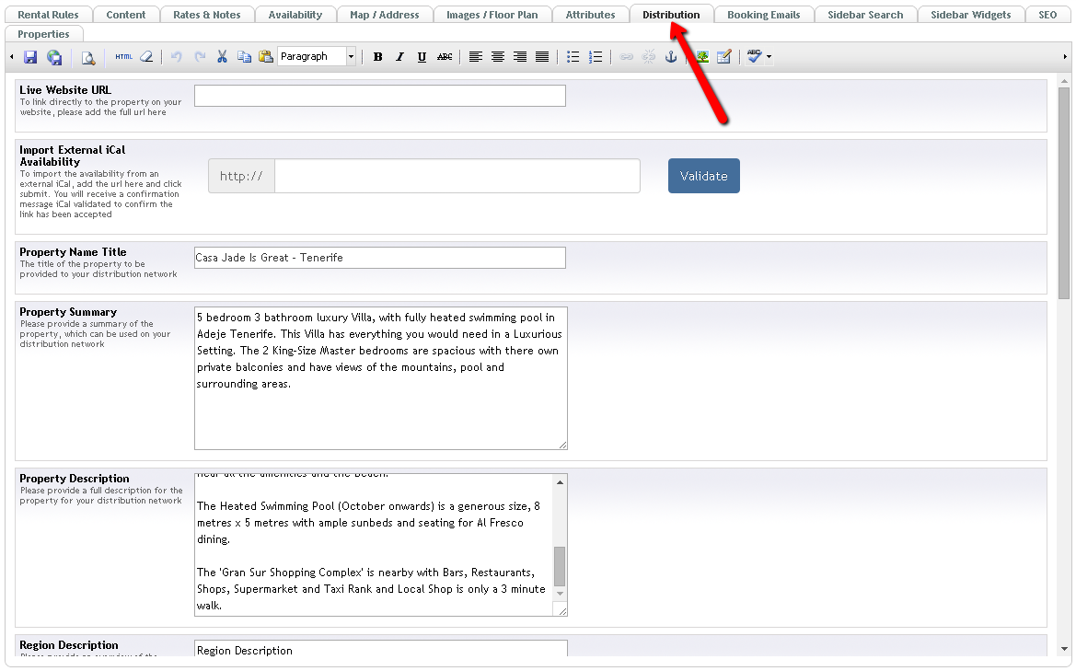Image resolution: width=1076 pixels, height=671 pixels.
Task: Click the Validate button
Action: (703, 176)
